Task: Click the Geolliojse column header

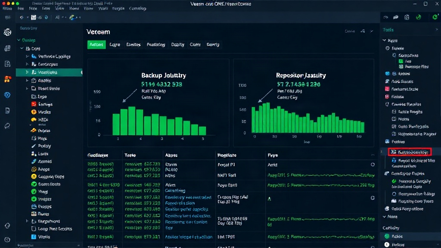Action: [x=98, y=155]
